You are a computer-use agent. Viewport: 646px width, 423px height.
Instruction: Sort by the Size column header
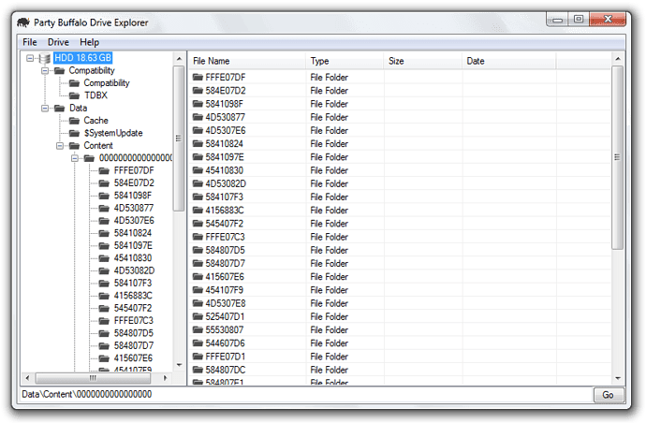(x=421, y=62)
